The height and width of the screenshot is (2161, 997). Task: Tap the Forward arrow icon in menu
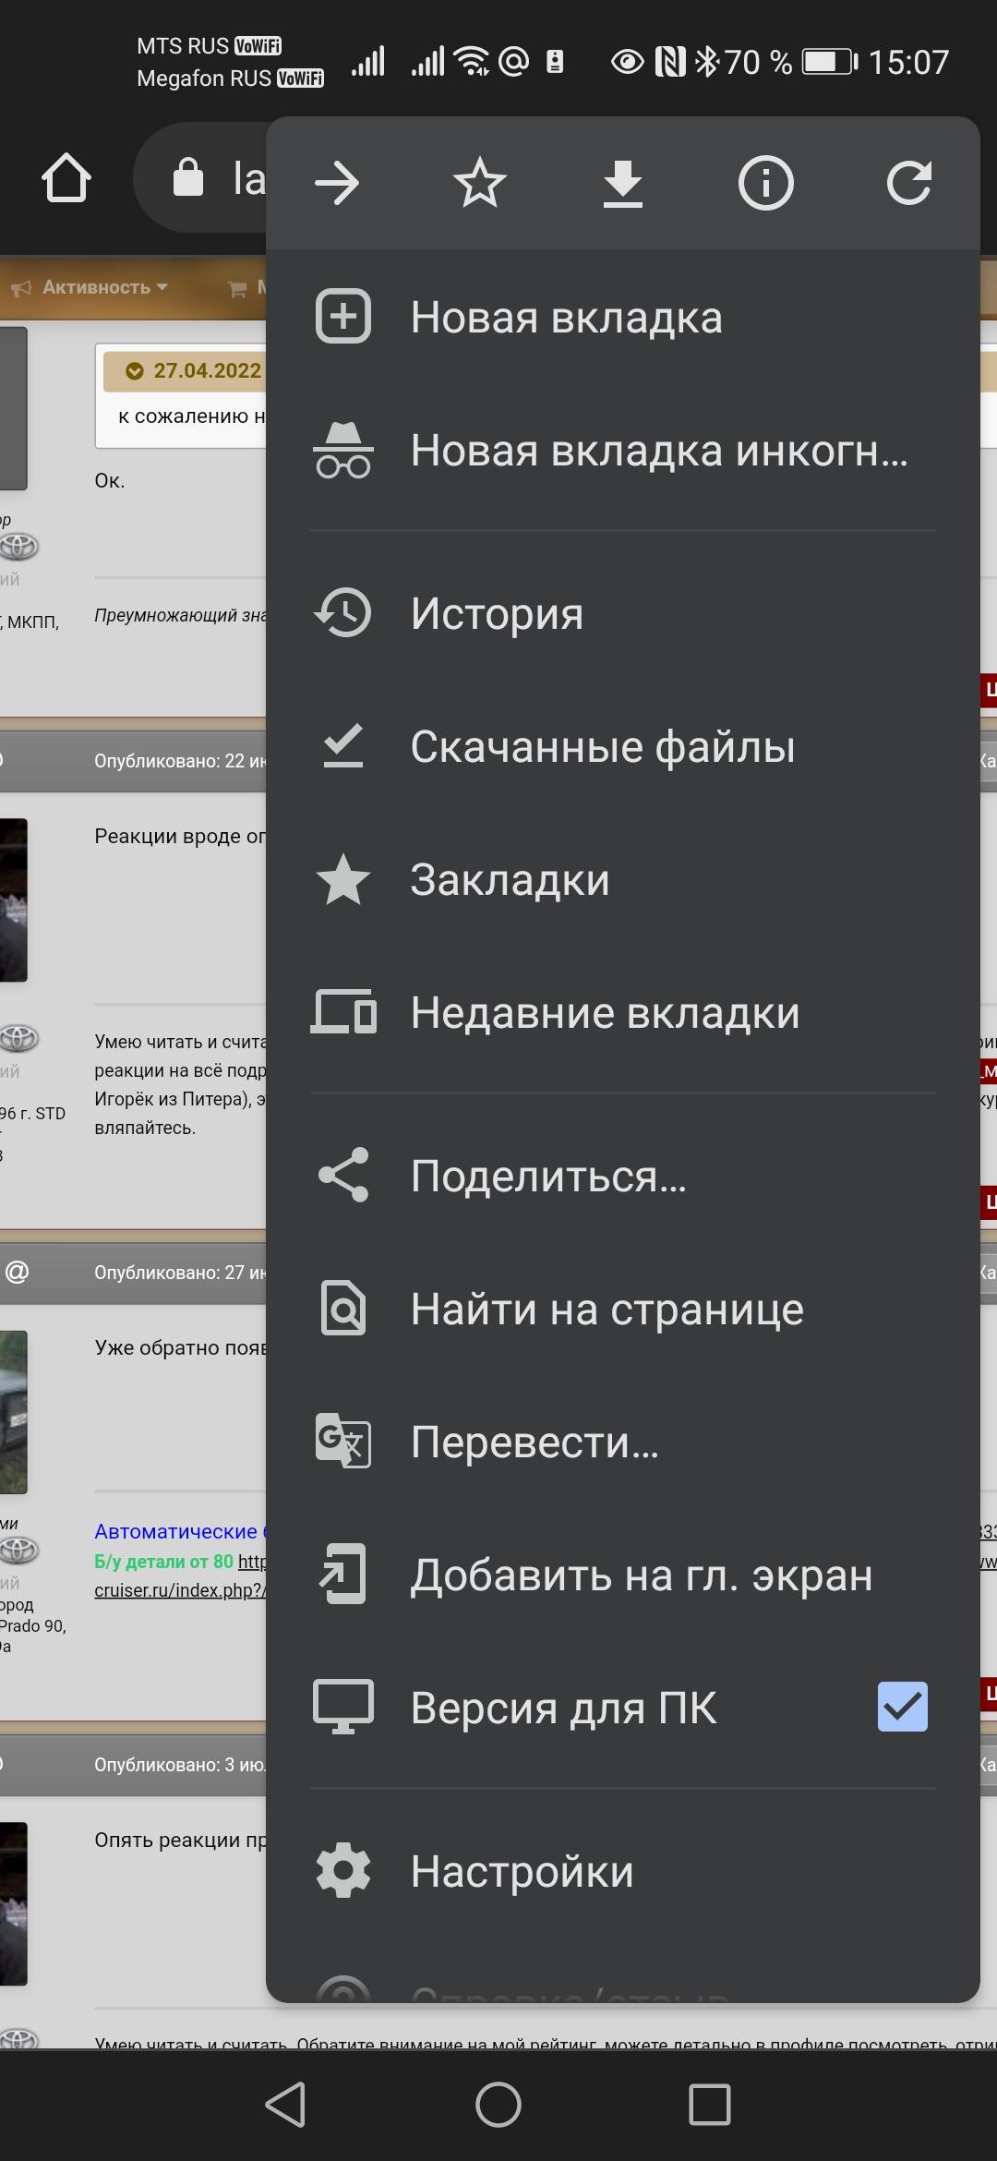tap(337, 183)
